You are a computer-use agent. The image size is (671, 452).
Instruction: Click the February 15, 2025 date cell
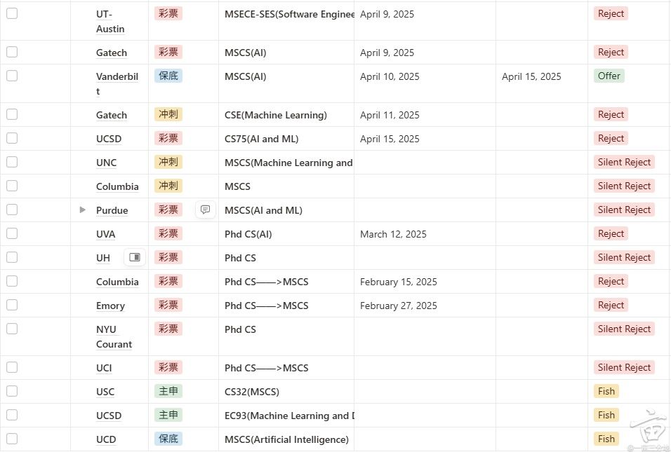point(399,282)
